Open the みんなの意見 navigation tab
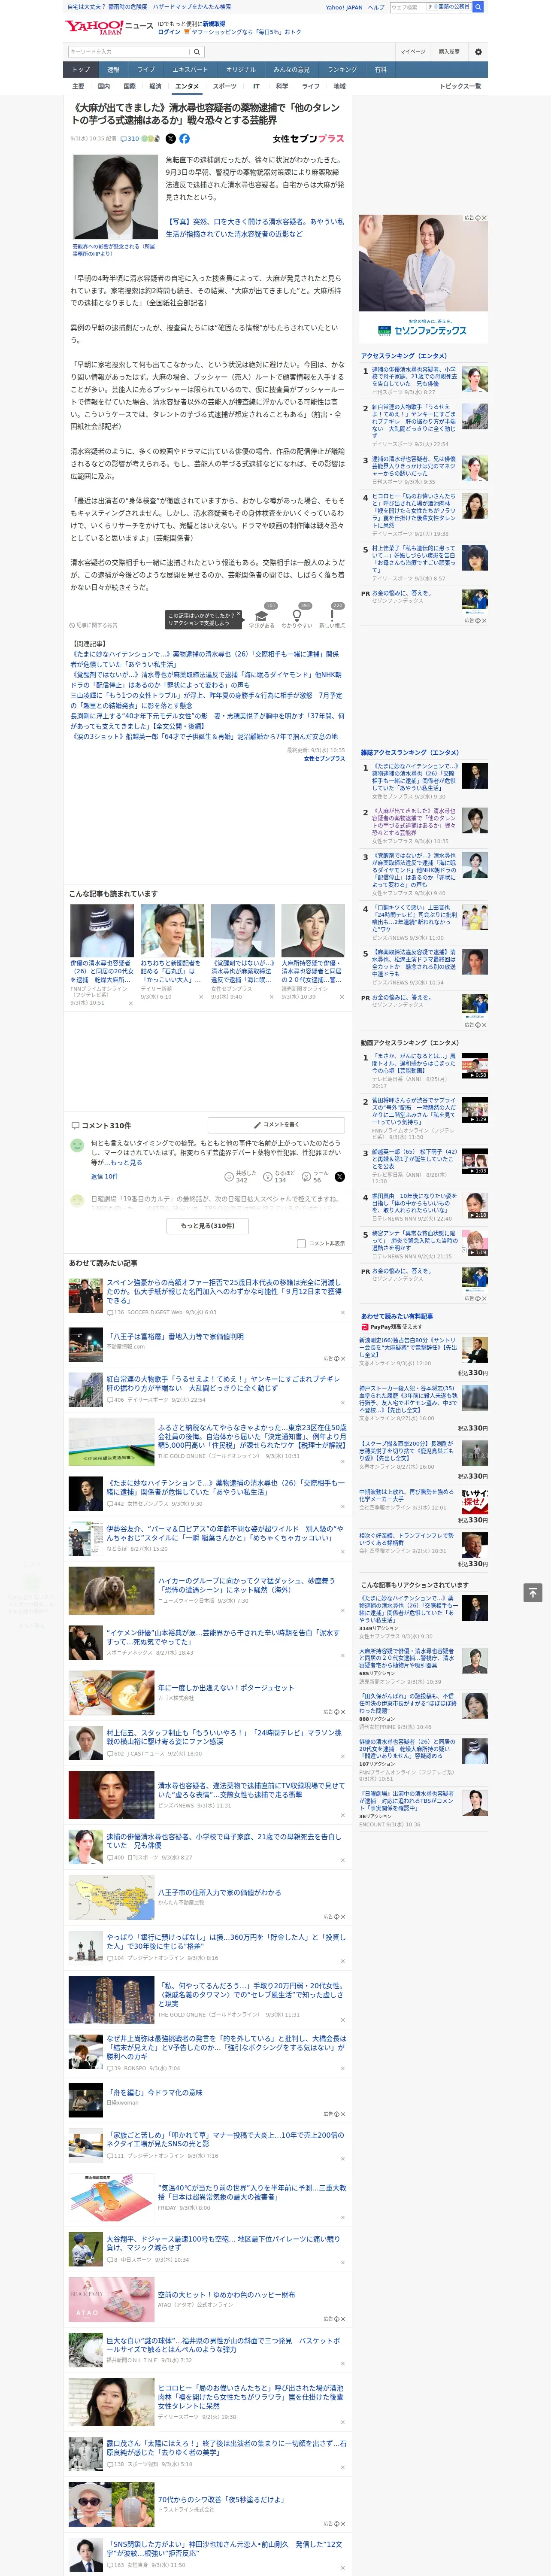 click(x=291, y=70)
